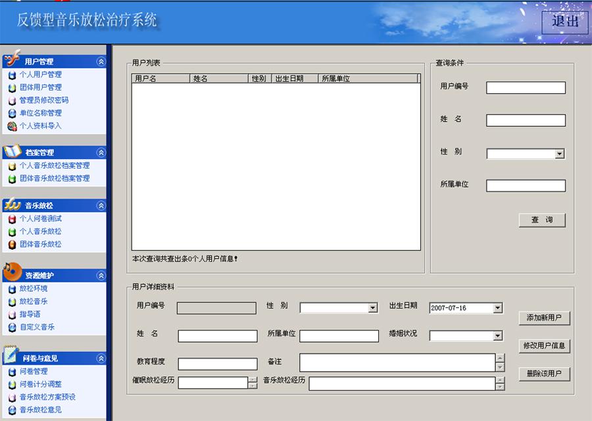The image size is (592, 421).
Task: Collapse the 用户管理 sidebar section
Action: click(x=101, y=62)
